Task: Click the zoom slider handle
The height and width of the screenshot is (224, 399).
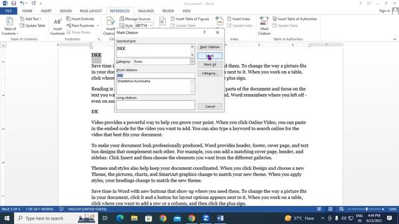Action: [367, 209]
